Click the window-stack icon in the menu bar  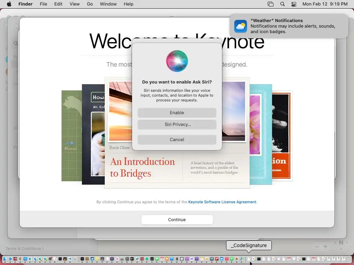(x=270, y=4)
